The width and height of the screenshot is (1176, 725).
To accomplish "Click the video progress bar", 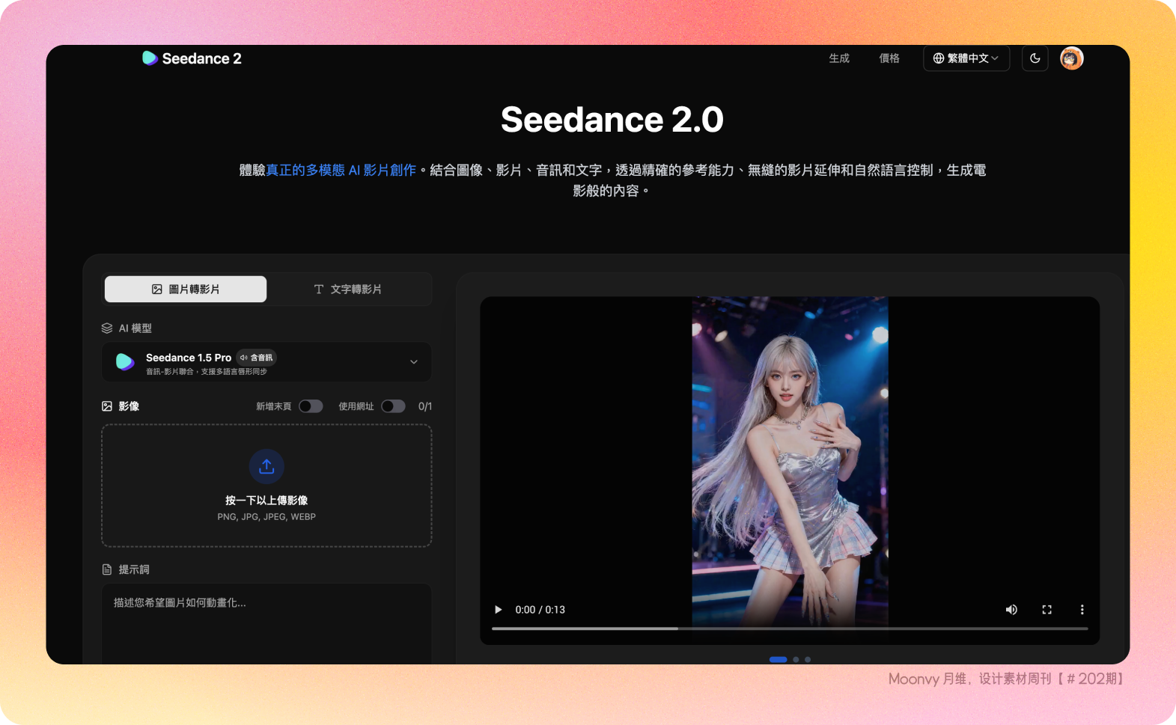I will coord(789,628).
